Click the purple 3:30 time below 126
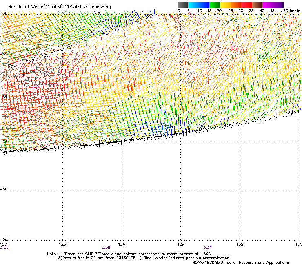This screenshot has height=265, width=302. click(106, 247)
